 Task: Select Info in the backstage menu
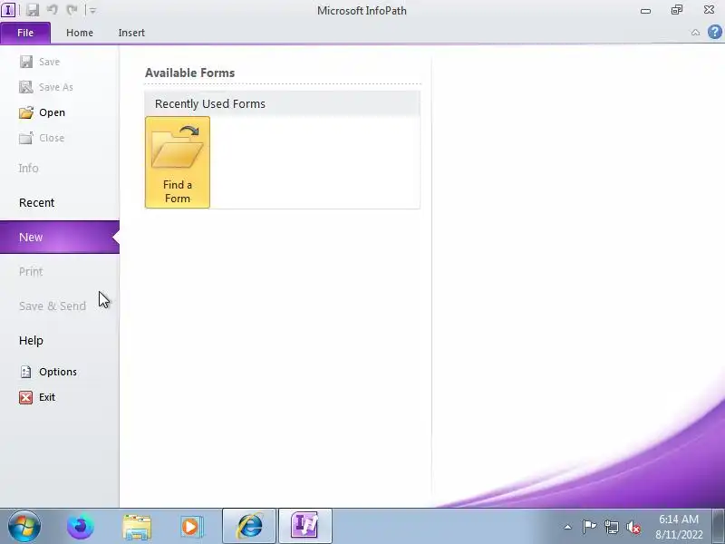point(29,169)
